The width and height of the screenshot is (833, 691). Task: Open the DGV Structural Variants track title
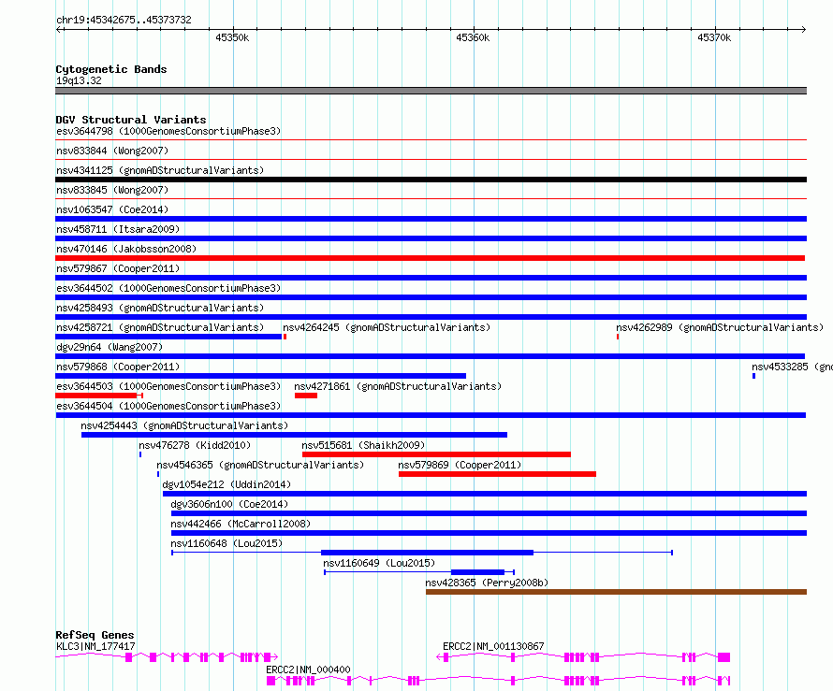(x=131, y=120)
